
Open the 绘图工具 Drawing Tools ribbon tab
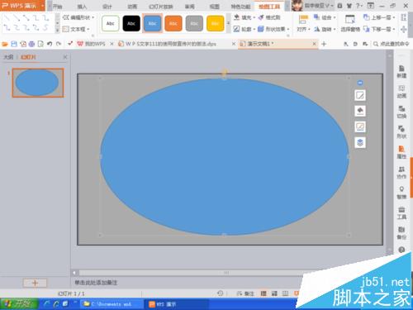click(269, 7)
